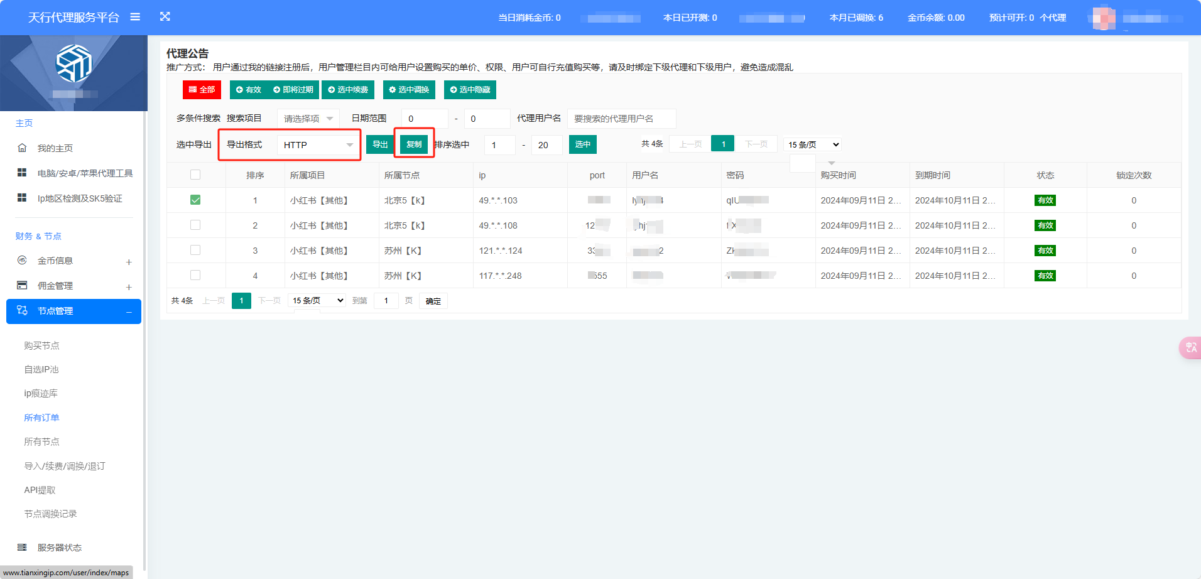Screen dimensions: 1201x579
Task: Click the 选中 range-select button
Action: click(583, 144)
